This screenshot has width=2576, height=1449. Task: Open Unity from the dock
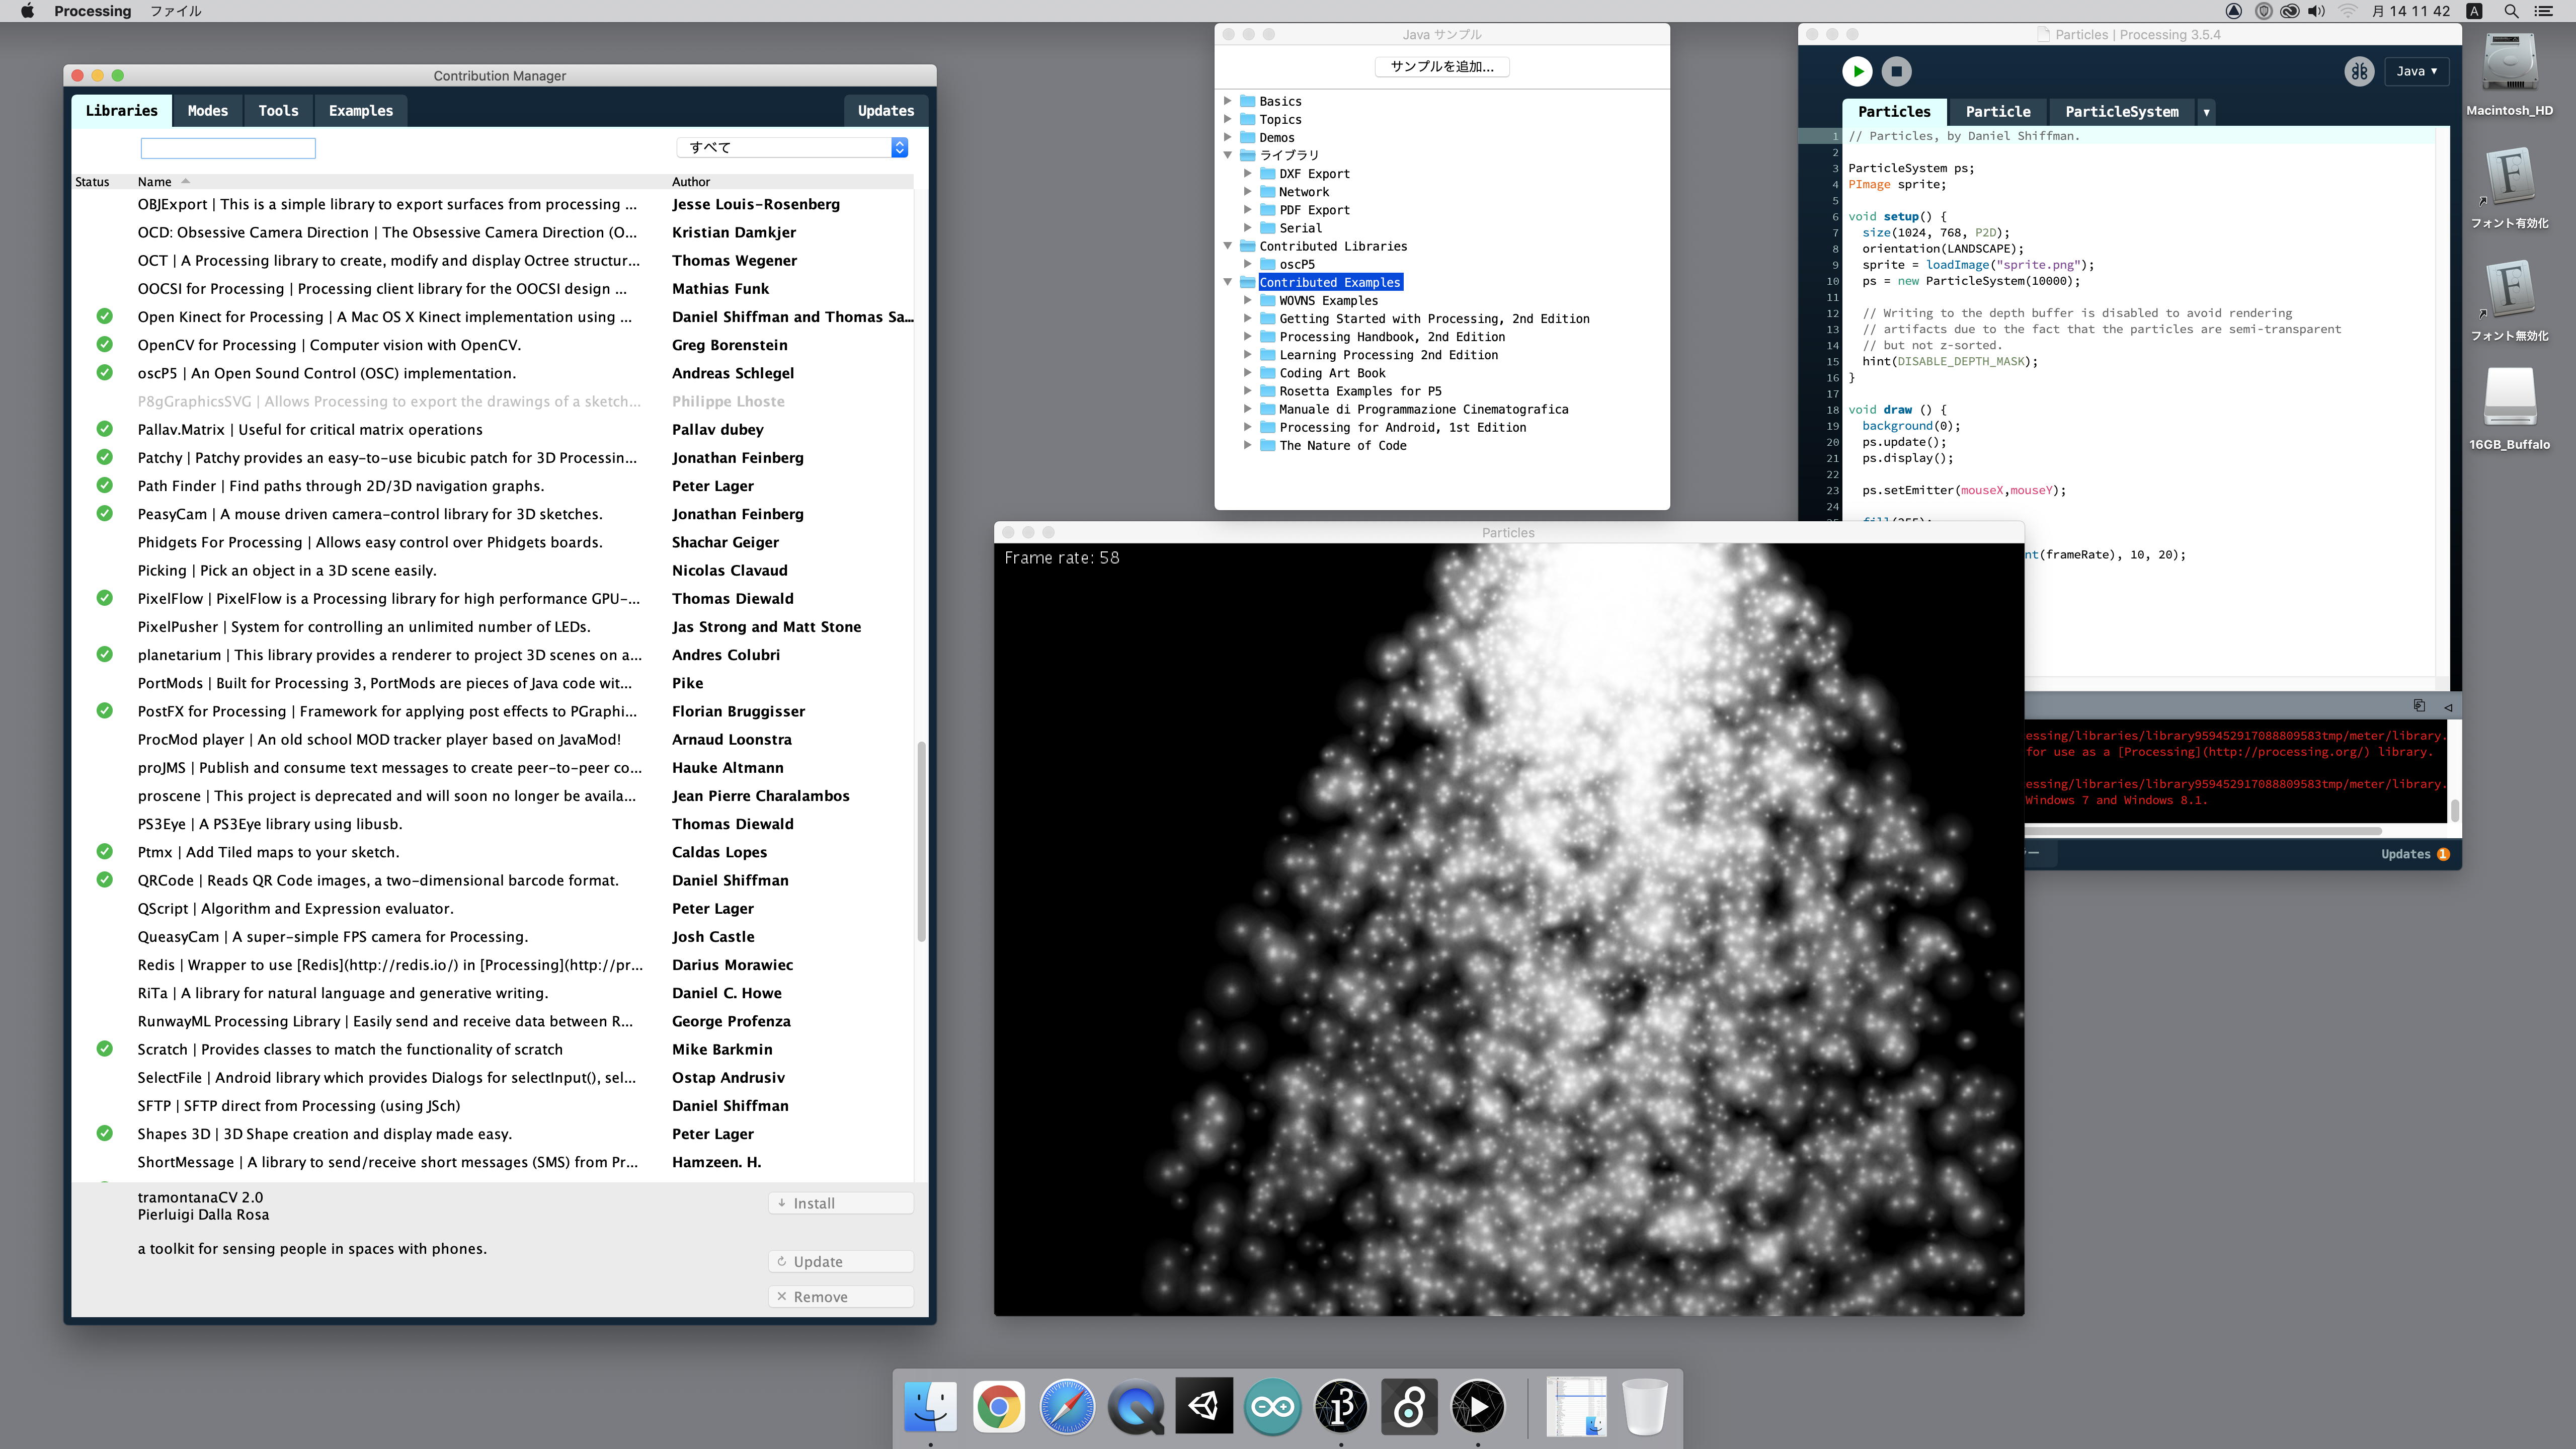click(1204, 1407)
